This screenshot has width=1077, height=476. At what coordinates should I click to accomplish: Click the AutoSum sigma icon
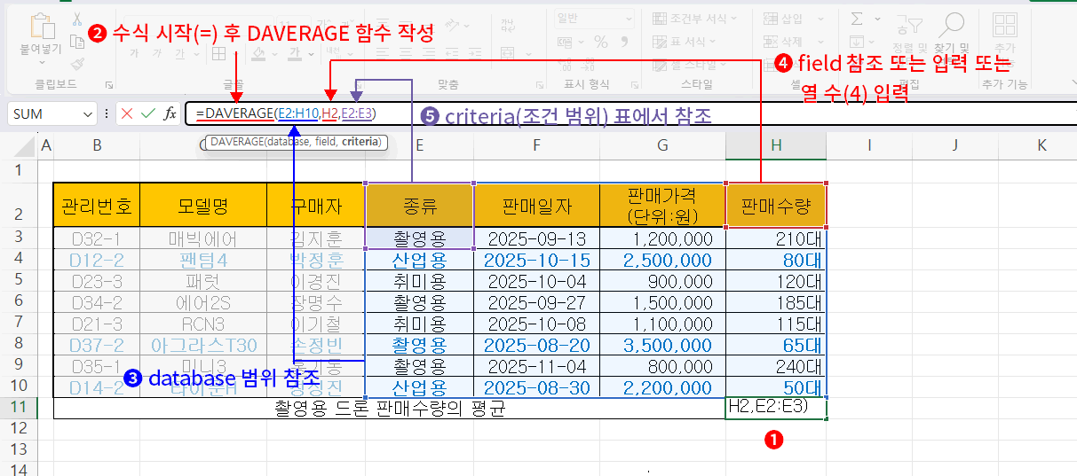tap(857, 19)
